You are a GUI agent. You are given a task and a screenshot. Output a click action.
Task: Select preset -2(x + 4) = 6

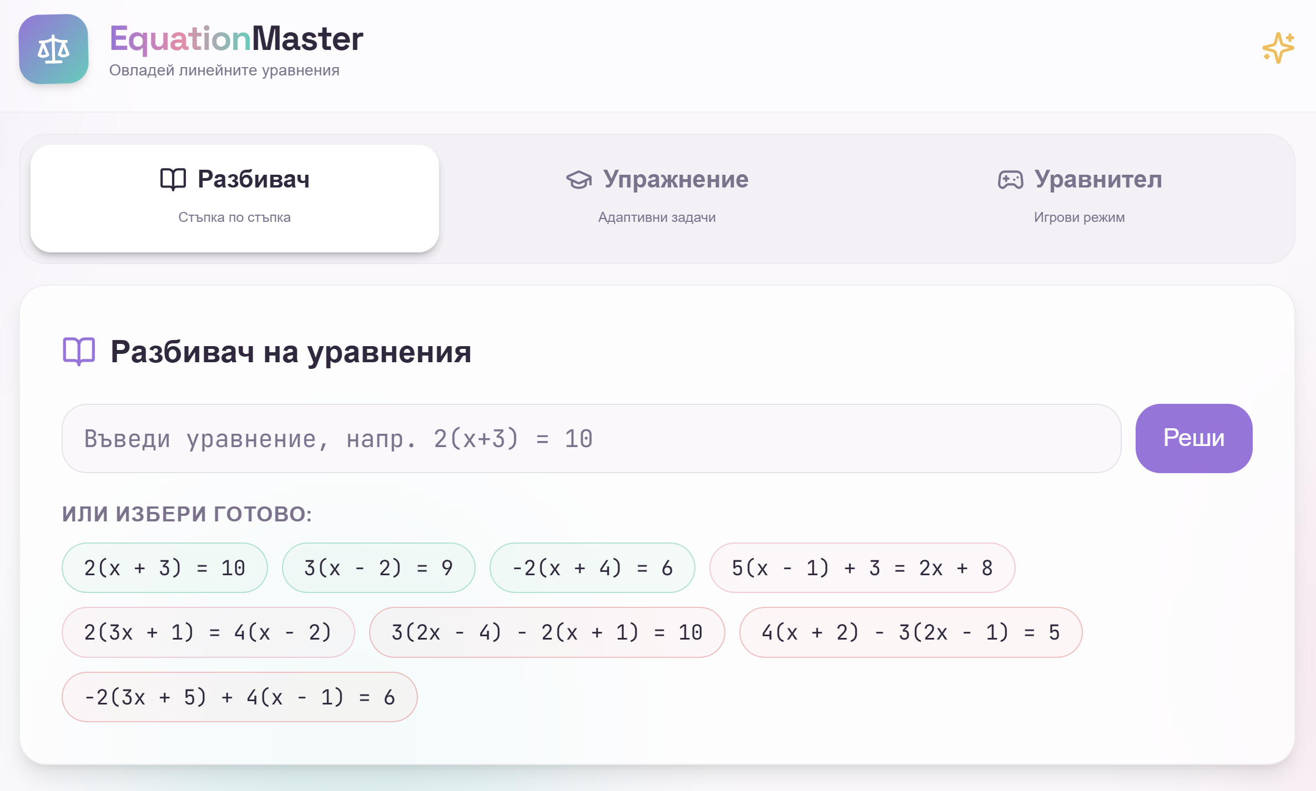[592, 567]
